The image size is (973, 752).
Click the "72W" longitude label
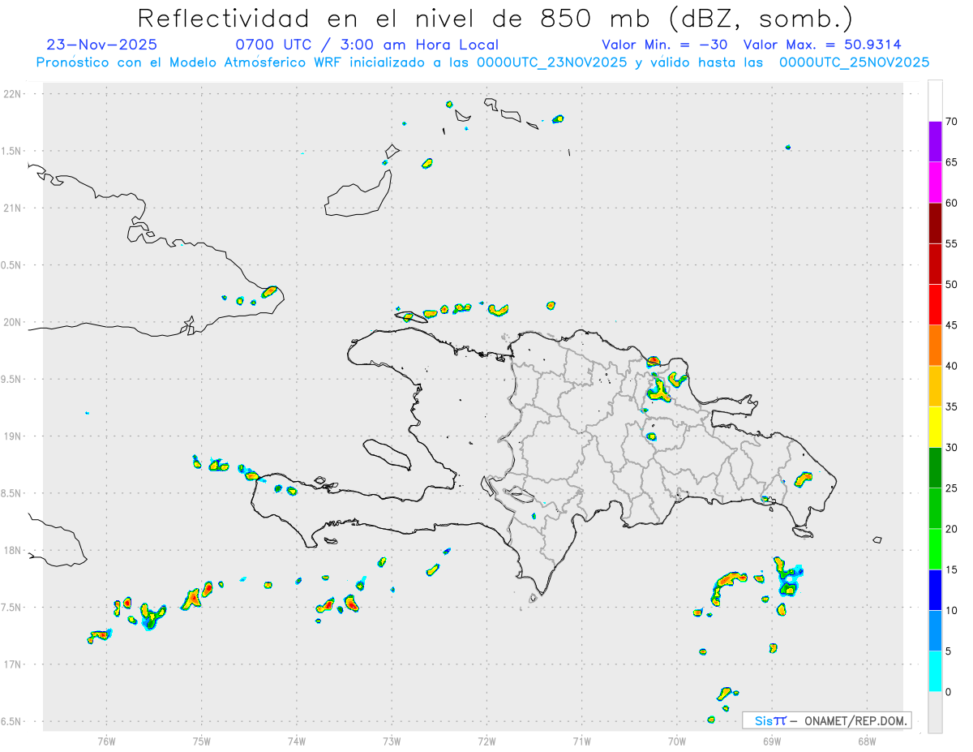[x=487, y=741]
